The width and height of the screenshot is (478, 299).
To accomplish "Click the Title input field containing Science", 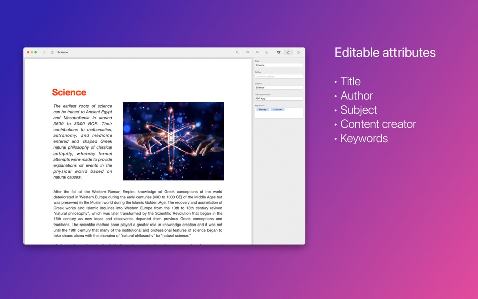I will (x=279, y=65).
